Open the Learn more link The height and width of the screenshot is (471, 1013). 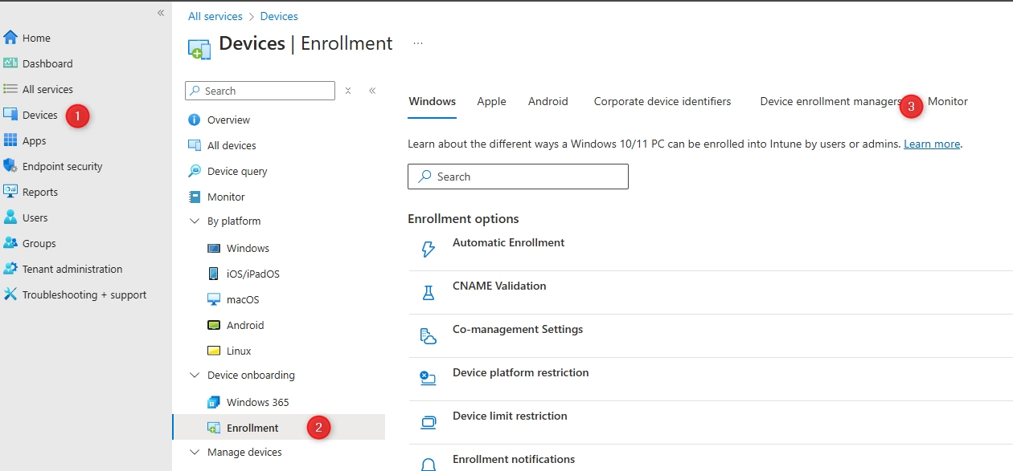point(932,144)
